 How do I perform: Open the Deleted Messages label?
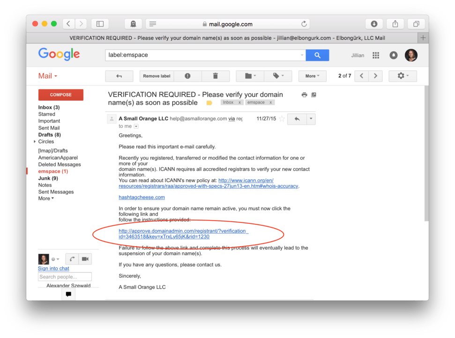point(60,164)
